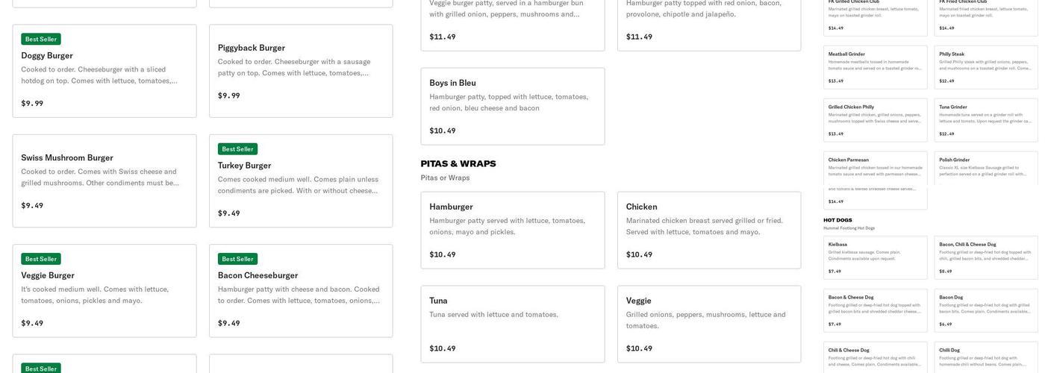Select the Piggyback Burger card
This screenshot has width=1045, height=373.
(301, 72)
